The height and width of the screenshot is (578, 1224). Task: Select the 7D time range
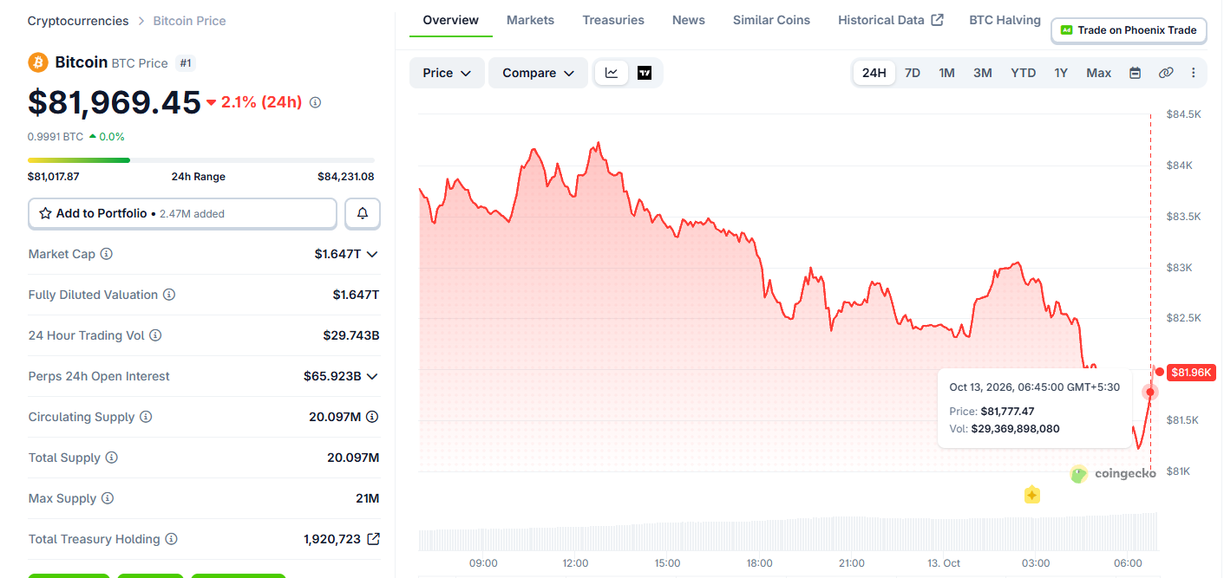(913, 73)
